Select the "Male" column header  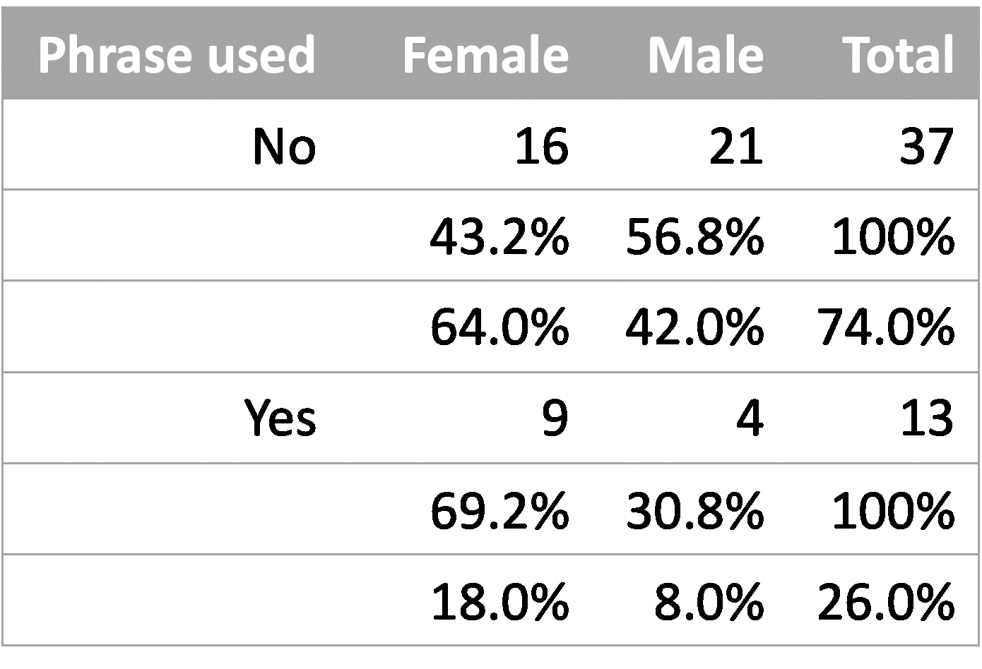click(705, 55)
